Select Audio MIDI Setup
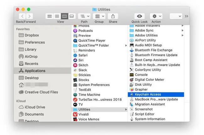 [x=156, y=45]
